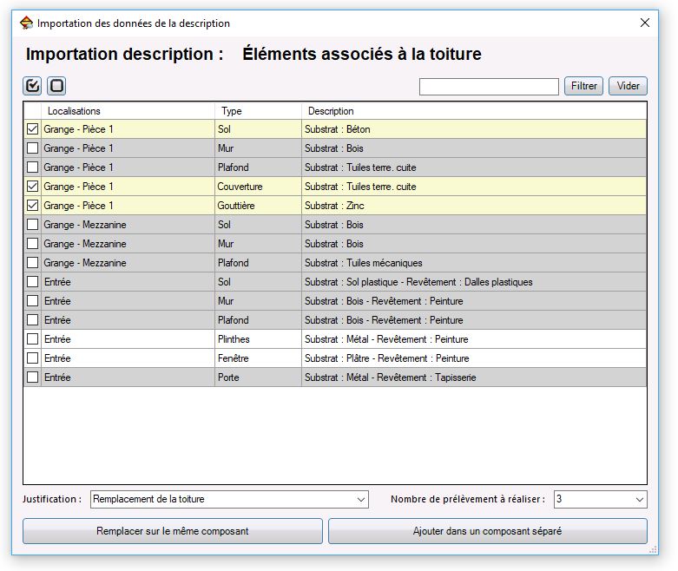Viewport: 678px width, 571px height.
Task: Click the uncheck-all rows icon
Action: [x=56, y=86]
